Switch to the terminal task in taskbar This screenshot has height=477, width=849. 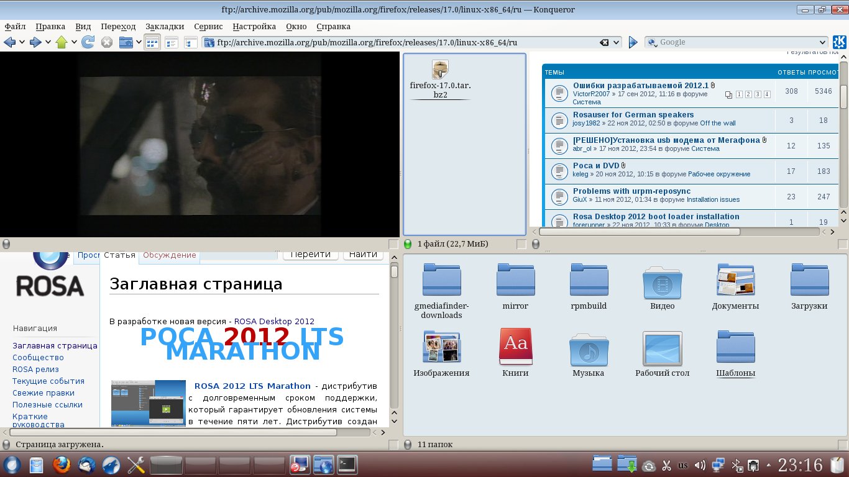point(346,464)
